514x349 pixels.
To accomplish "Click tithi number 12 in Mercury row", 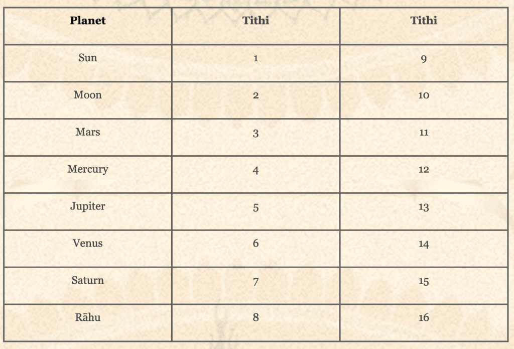I will (x=424, y=170).
